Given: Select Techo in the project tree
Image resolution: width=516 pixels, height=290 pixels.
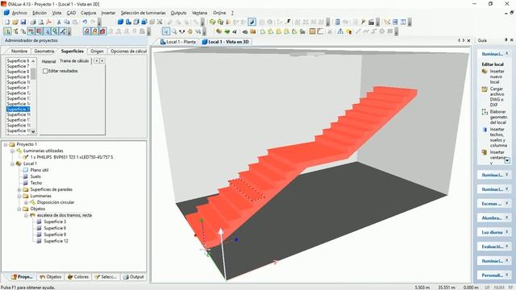Looking at the screenshot, I should click(x=35, y=183).
